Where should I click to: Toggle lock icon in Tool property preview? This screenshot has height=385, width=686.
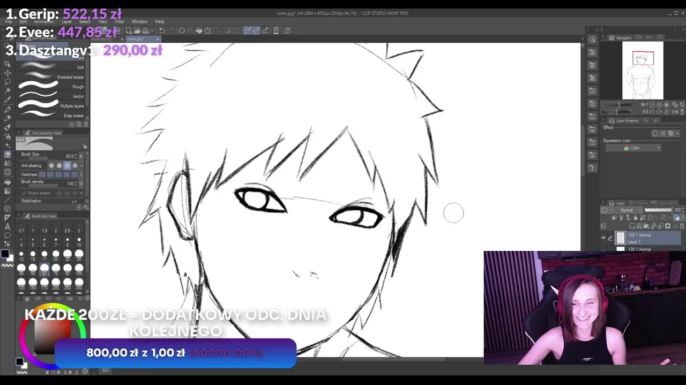click(x=85, y=146)
